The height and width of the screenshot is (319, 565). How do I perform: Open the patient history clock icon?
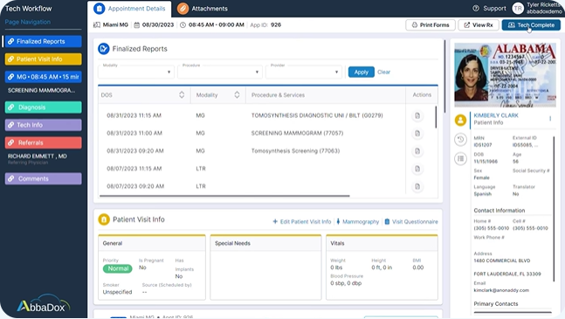[x=460, y=140]
